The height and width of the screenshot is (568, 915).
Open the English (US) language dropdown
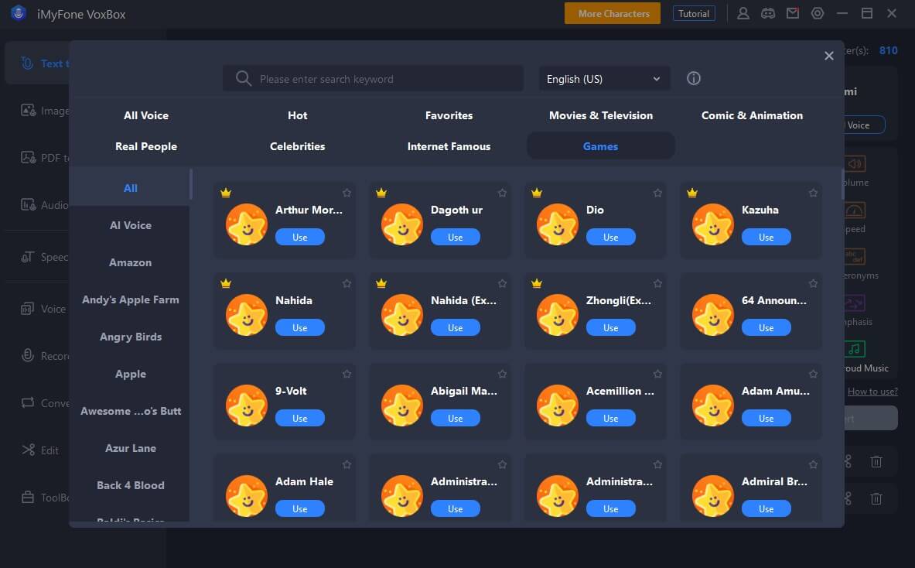click(x=604, y=79)
